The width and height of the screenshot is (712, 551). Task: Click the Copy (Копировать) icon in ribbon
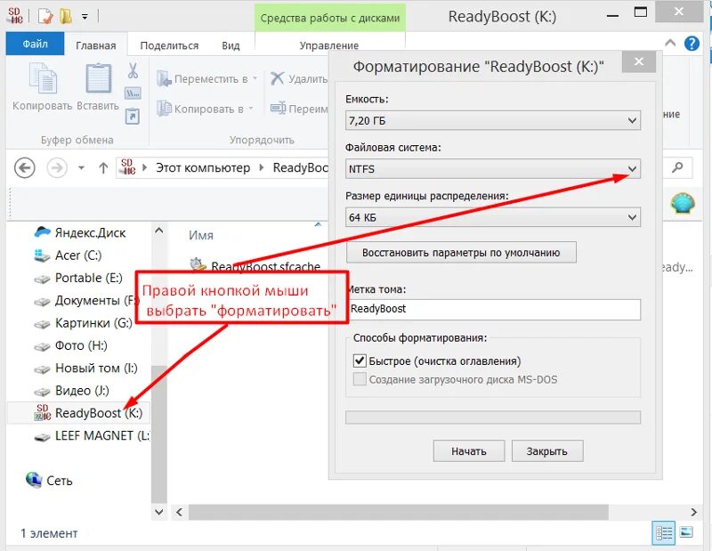(43, 78)
